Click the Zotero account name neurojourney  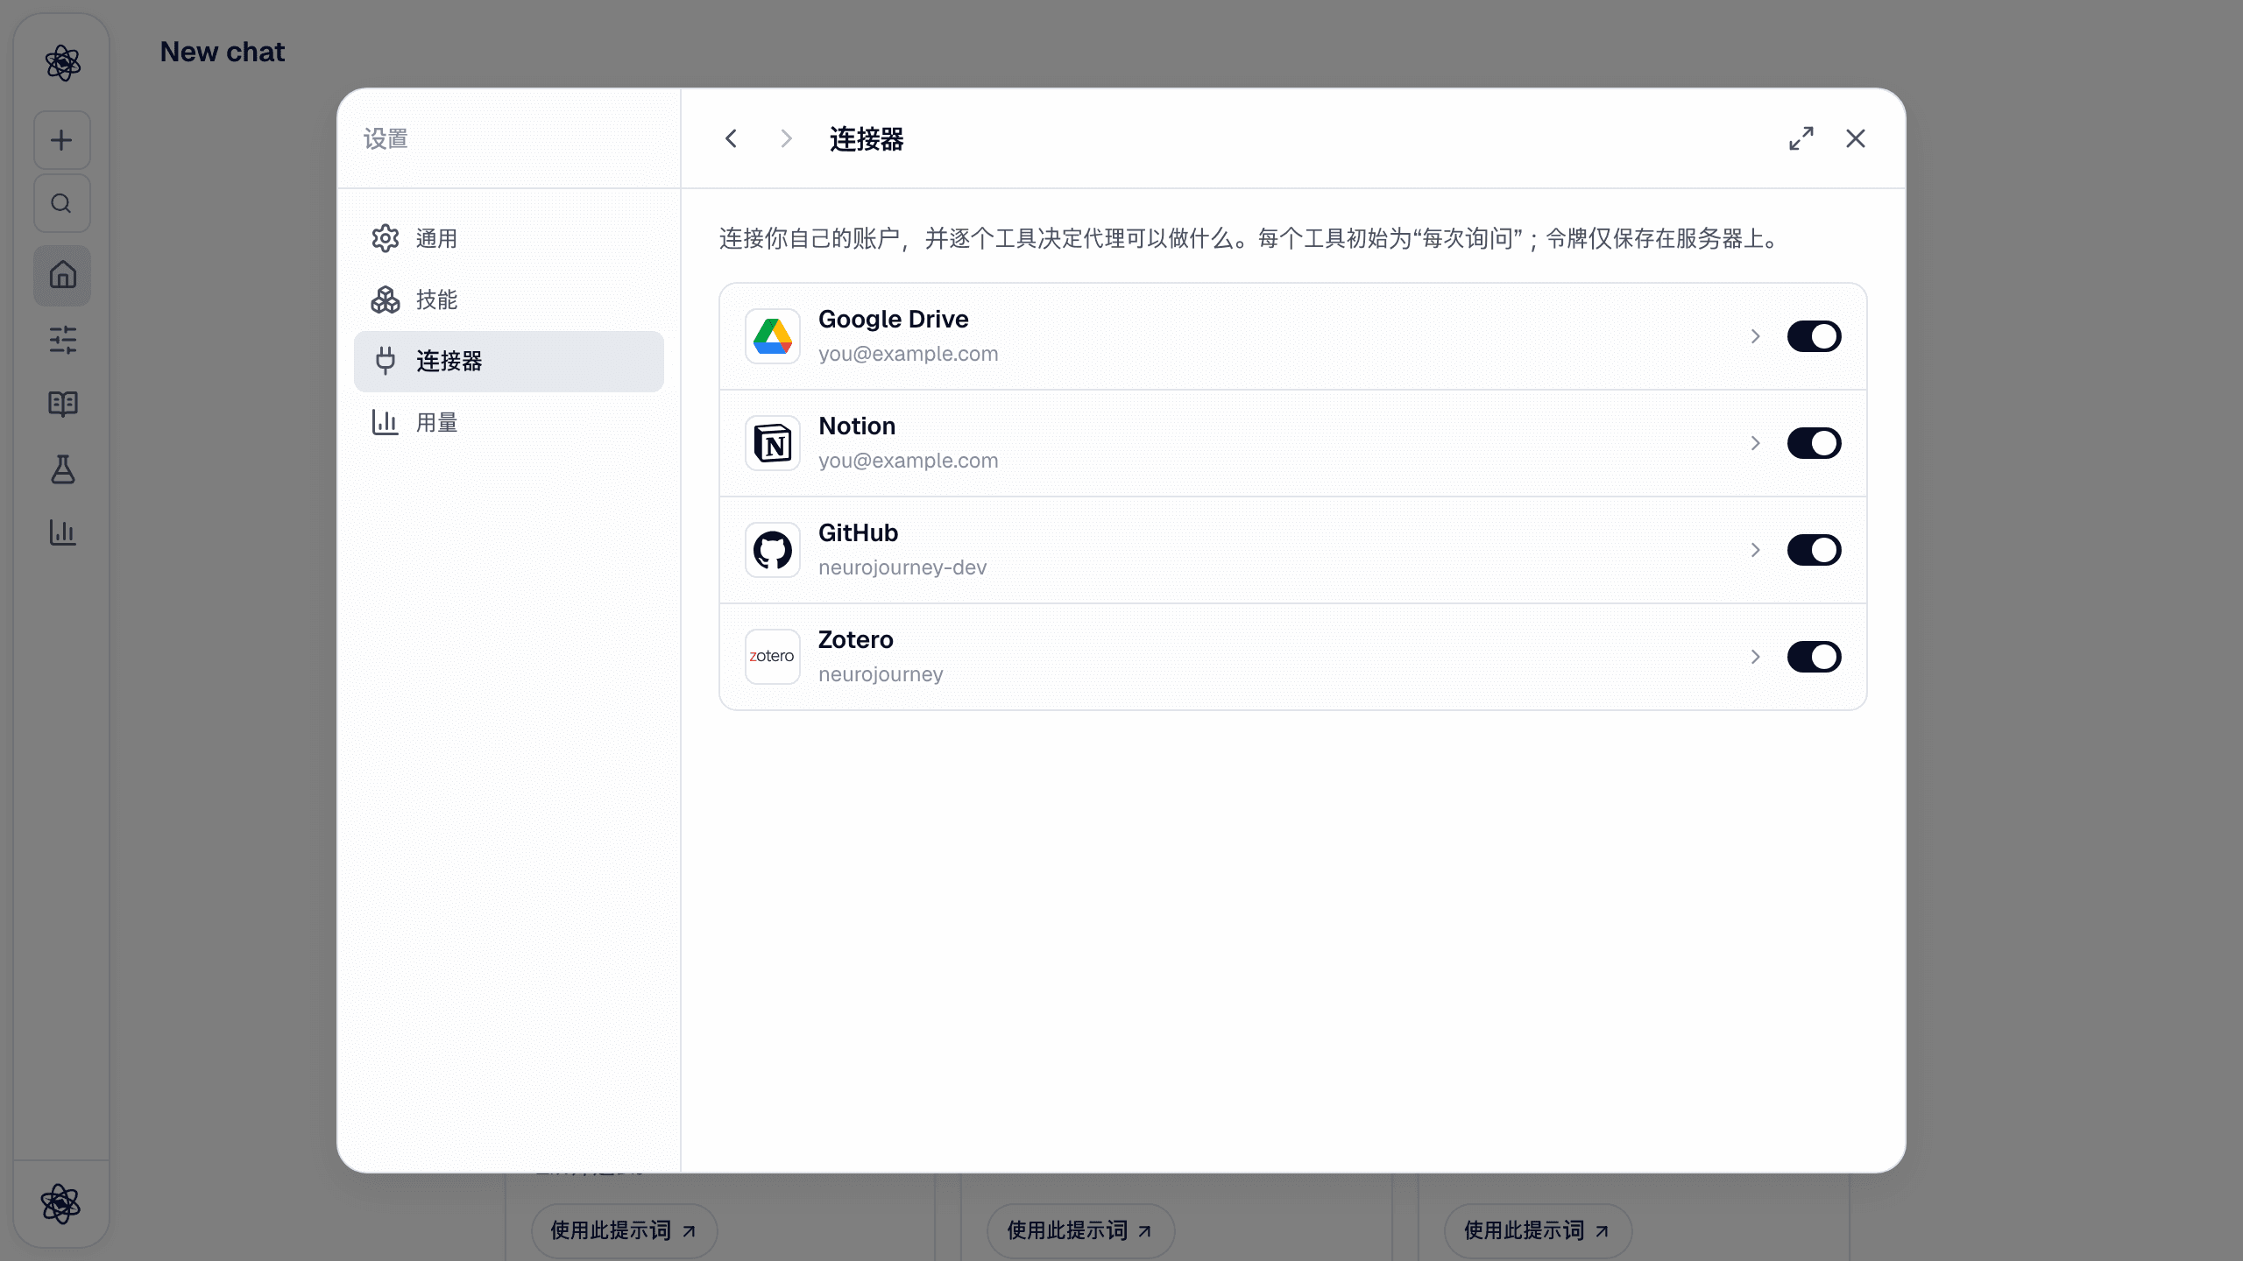(x=881, y=674)
